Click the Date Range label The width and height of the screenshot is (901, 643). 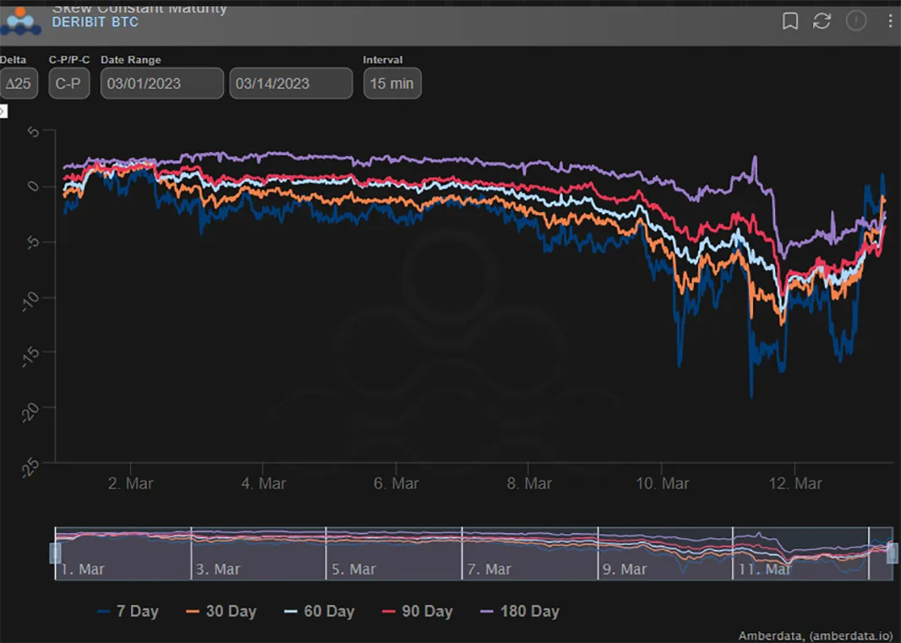(x=130, y=60)
